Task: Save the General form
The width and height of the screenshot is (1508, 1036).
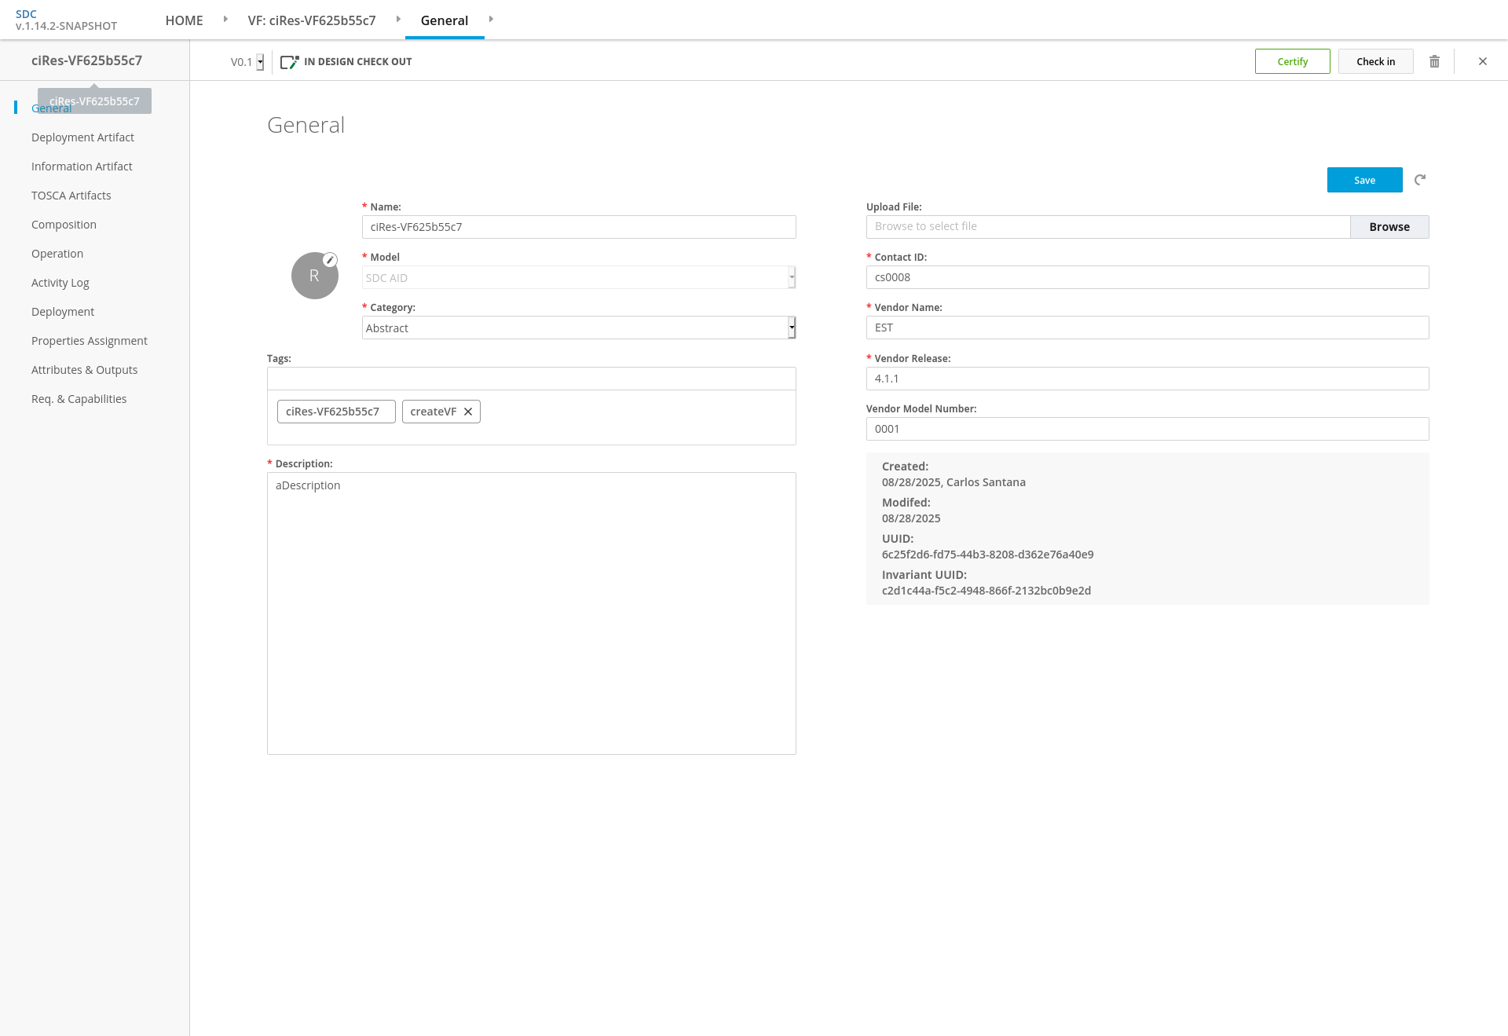Action: coord(1364,180)
